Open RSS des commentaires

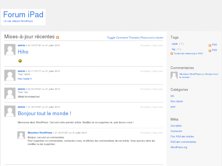click(183, 142)
